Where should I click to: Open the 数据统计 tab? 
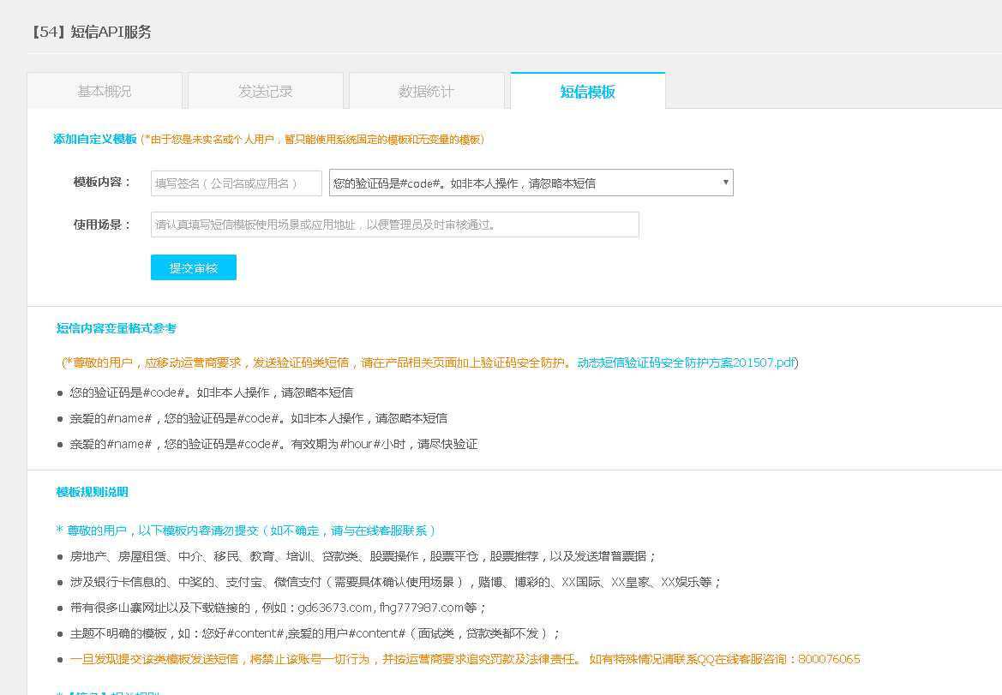click(427, 92)
